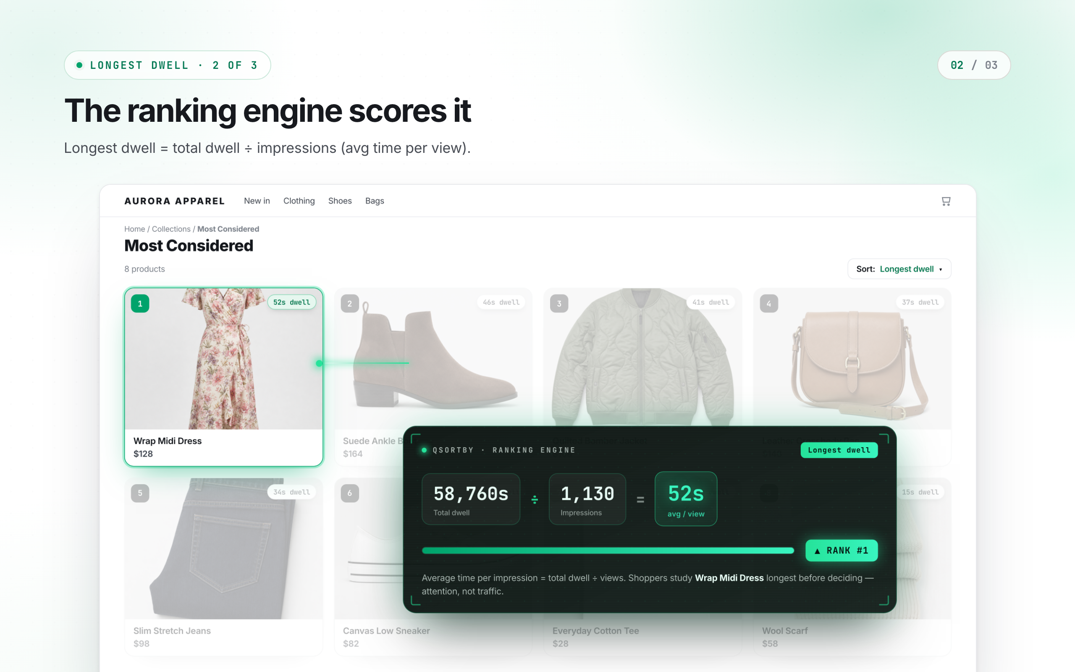The image size is (1075, 672).
Task: Follow the Collections breadcrumb link
Action: (171, 229)
